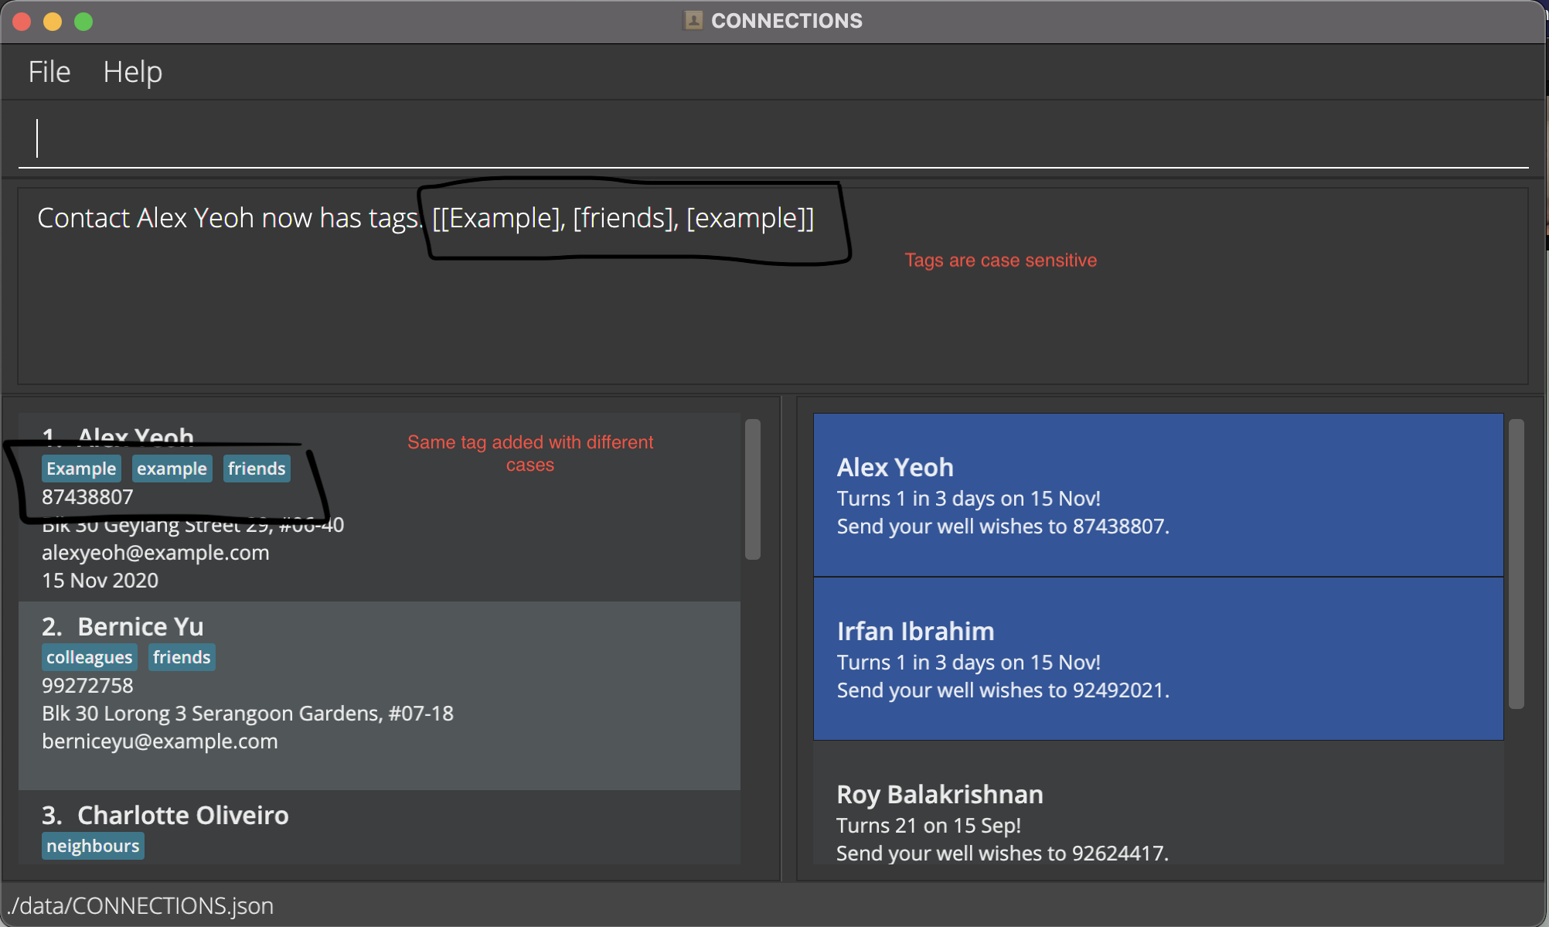This screenshot has height=927, width=1549.
Task: Click the colleagues tag on Bernice Yu
Action: [x=88, y=658]
